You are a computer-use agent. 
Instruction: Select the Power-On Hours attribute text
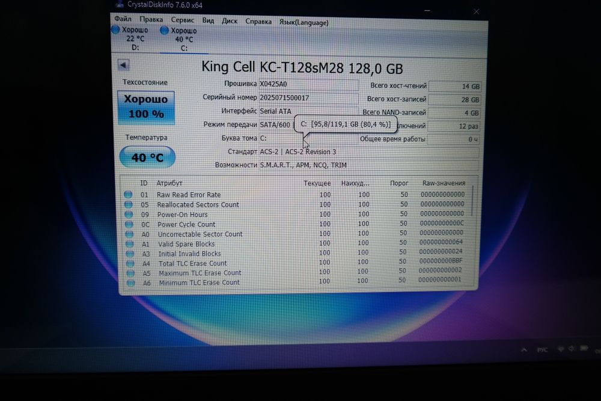click(x=183, y=215)
